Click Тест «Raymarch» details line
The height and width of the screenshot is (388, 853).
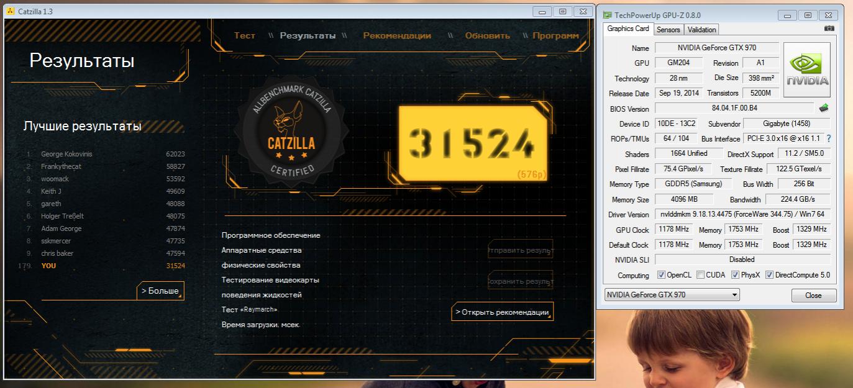point(250,310)
